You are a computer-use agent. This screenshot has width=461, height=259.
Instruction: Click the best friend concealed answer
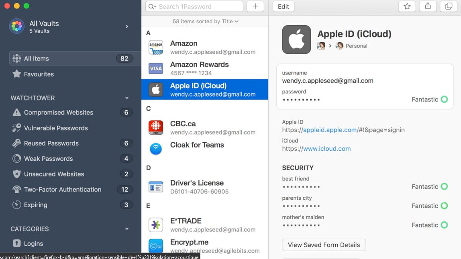(x=301, y=187)
